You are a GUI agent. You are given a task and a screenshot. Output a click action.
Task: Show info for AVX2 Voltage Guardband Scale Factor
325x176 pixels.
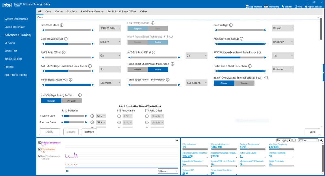point(259,53)
